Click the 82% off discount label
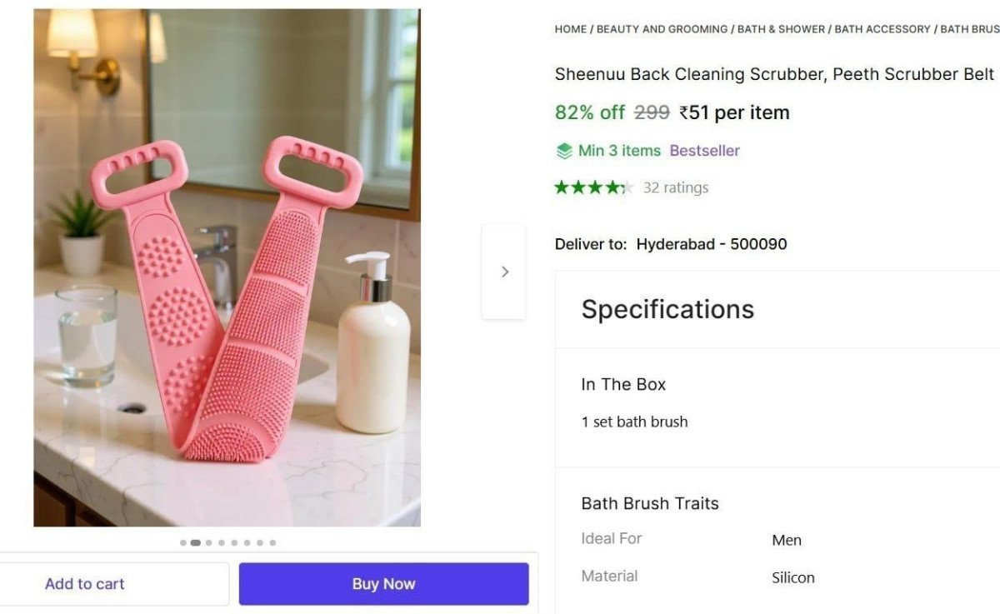The width and height of the screenshot is (1000, 614). (589, 112)
